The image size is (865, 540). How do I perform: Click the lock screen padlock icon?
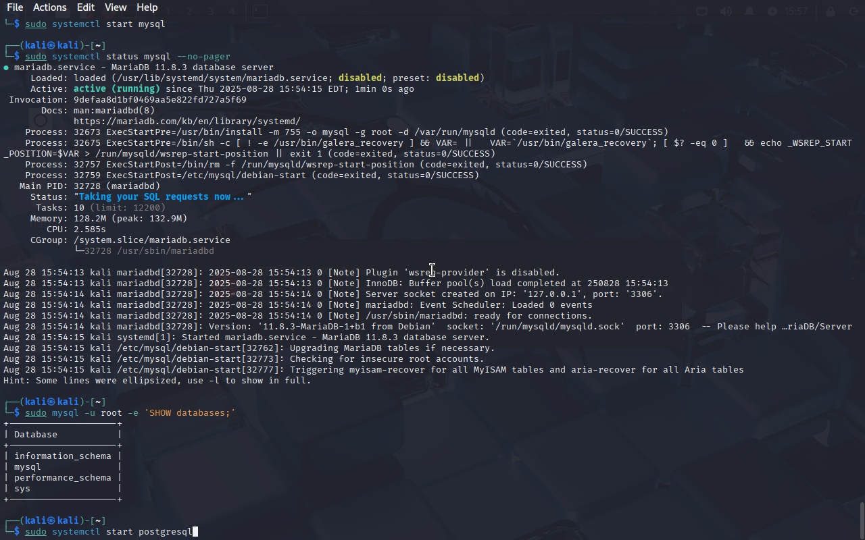point(831,11)
